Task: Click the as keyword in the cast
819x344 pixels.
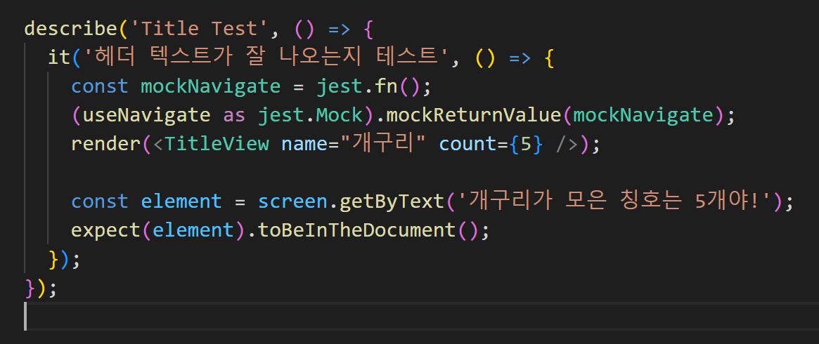Action: pyautogui.click(x=234, y=114)
